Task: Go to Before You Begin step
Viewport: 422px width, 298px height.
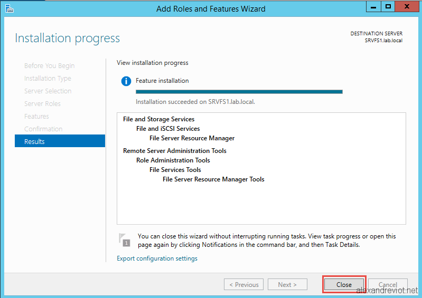Action: [50, 66]
